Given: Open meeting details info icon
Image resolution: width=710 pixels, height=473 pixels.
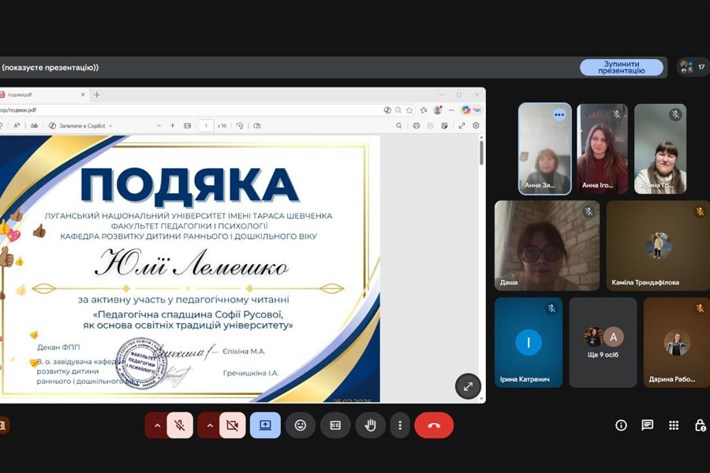Looking at the screenshot, I should pyautogui.click(x=621, y=426).
